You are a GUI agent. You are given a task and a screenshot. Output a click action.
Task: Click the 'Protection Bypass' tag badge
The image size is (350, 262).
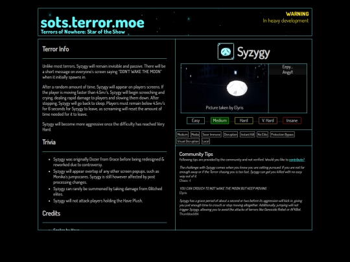[282, 135]
